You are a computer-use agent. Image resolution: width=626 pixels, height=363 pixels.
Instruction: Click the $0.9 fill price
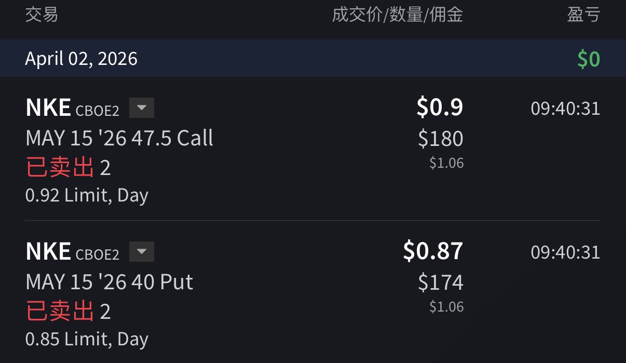coord(439,107)
